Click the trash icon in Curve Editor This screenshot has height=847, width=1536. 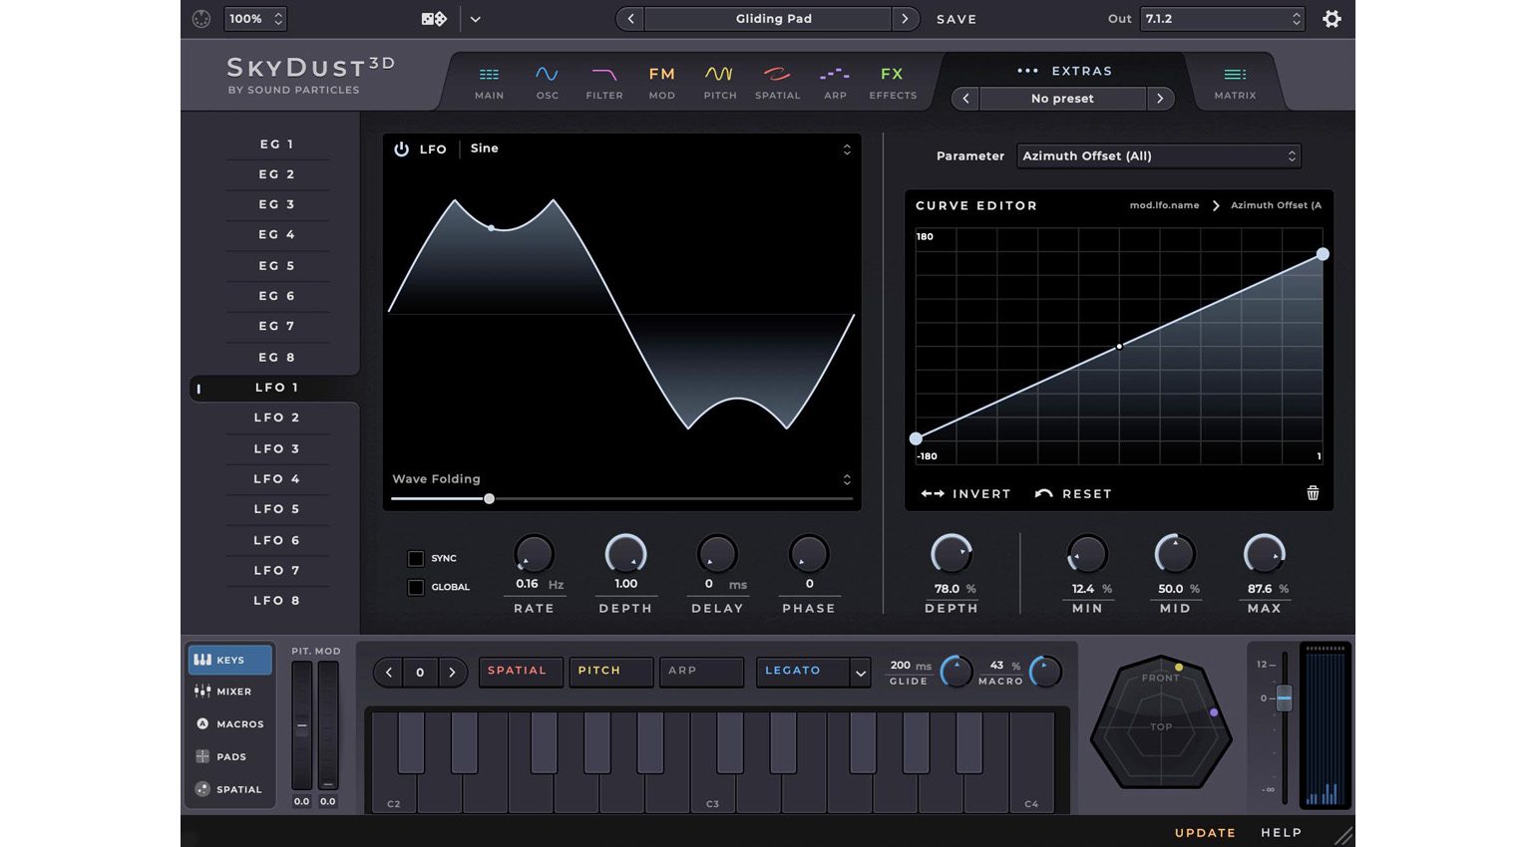coord(1313,493)
